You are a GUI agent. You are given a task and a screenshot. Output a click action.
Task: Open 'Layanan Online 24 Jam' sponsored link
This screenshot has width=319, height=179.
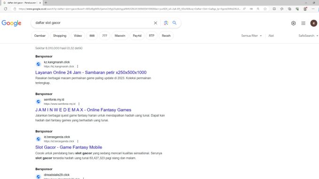91,72
